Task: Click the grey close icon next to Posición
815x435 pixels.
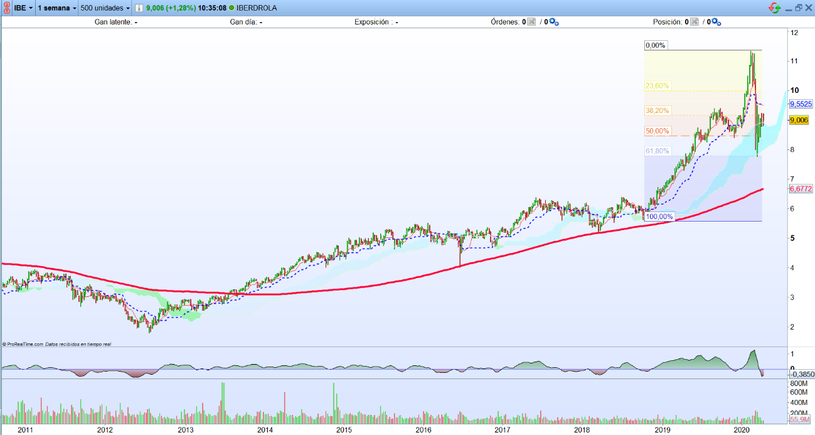Action: (695, 22)
